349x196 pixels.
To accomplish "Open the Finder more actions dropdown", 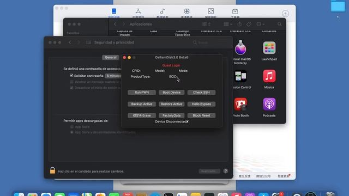I will [260, 24].
